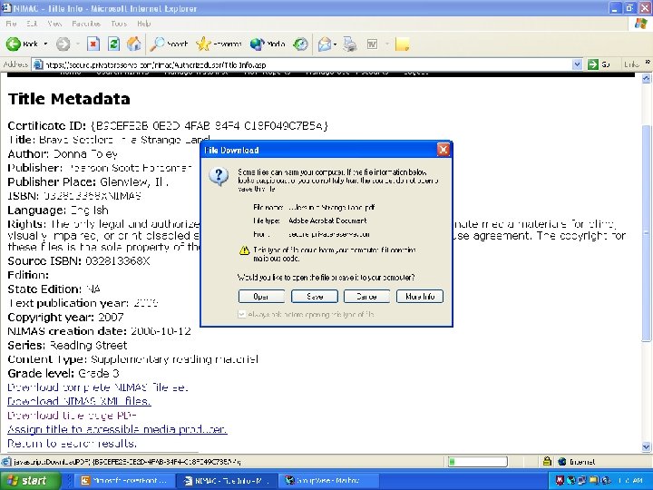
Task: Click 'Download title page PDF' link
Action: pos(73,416)
